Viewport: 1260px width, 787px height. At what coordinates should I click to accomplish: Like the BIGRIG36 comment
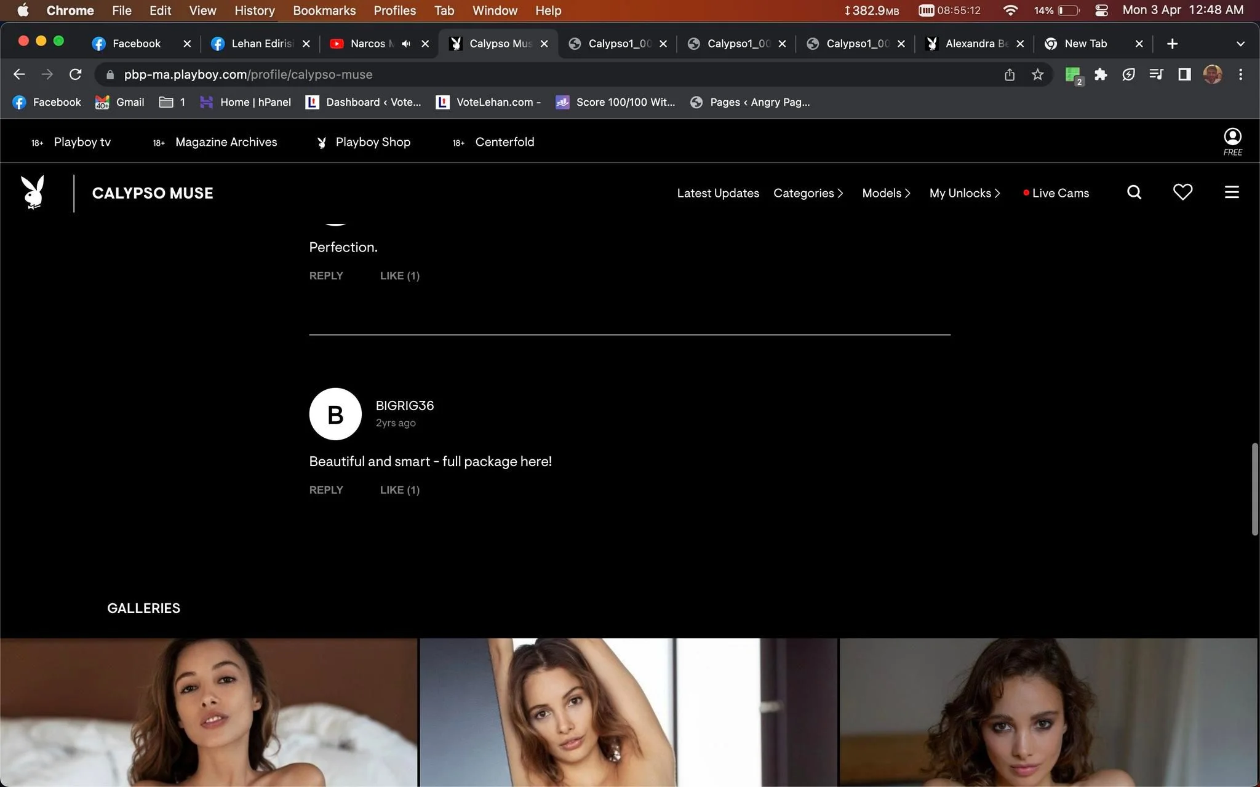coord(400,490)
